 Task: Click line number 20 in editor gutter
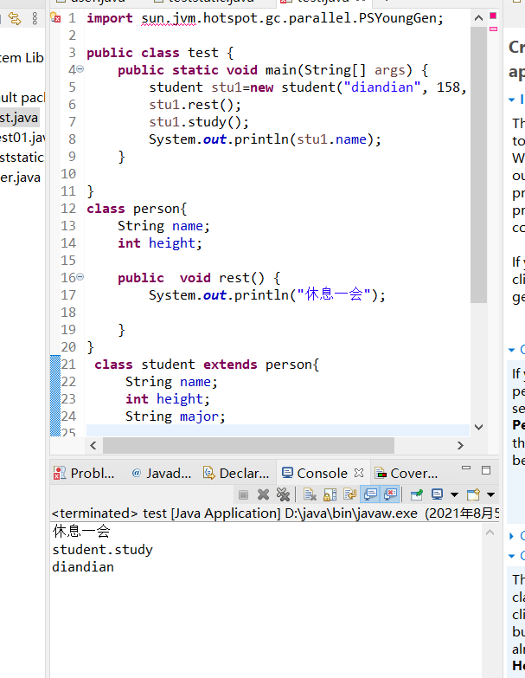click(x=68, y=346)
